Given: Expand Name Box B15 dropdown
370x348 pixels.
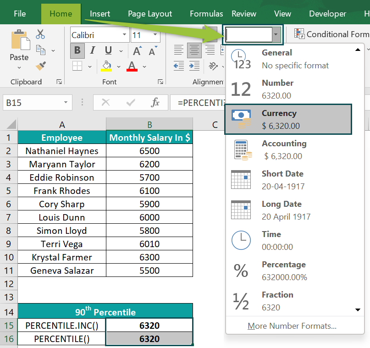Looking at the screenshot, I should 66,102.
